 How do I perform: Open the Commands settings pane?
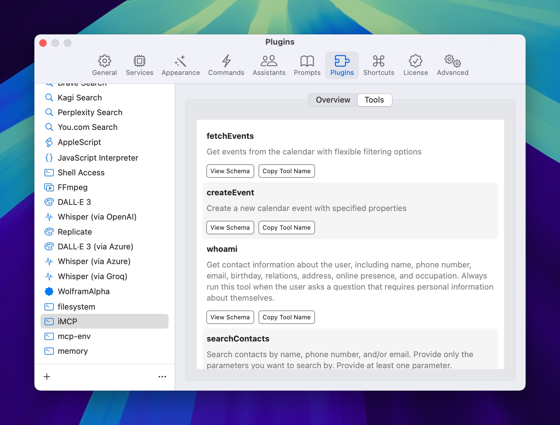[226, 65]
